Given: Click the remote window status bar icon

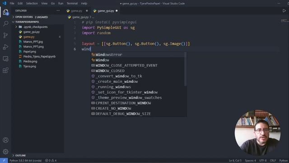Looking at the screenshot, I should (4, 161).
